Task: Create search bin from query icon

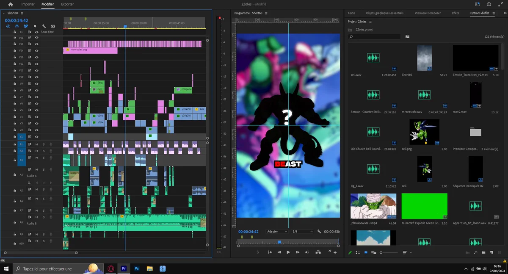Action: (x=407, y=37)
